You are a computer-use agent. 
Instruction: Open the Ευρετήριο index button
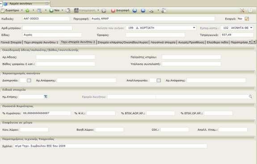pos(10,10)
